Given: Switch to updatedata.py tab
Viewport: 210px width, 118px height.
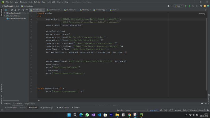Looking at the screenshot, I should point(54,10).
